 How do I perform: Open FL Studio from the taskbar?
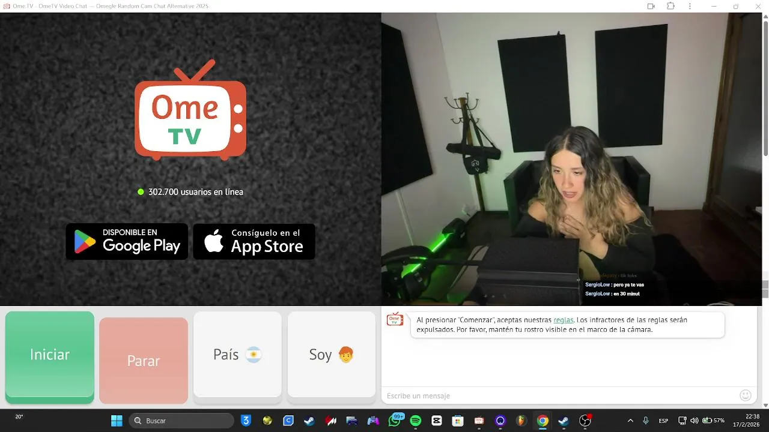(x=521, y=421)
